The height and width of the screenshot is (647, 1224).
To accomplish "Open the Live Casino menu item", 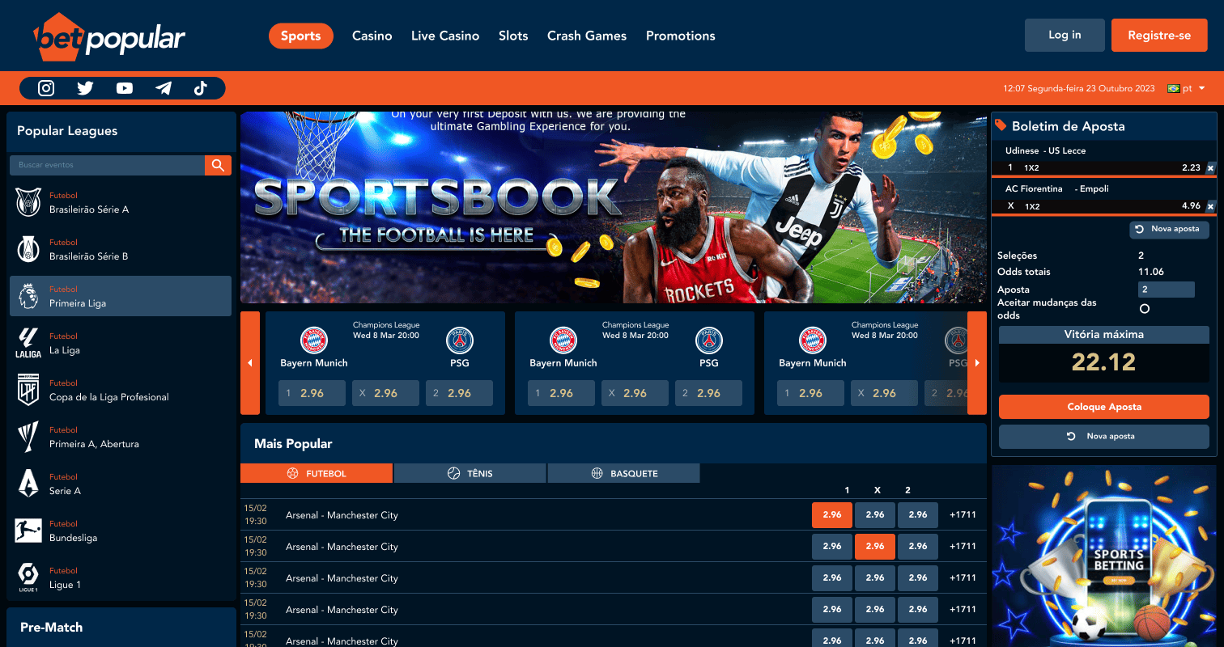I will tap(444, 36).
